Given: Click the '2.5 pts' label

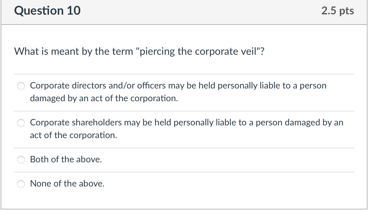Looking at the screenshot, I should point(338,11).
